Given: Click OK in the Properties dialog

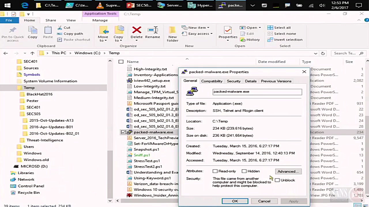Looking at the screenshot, I should pyautogui.click(x=235, y=201).
